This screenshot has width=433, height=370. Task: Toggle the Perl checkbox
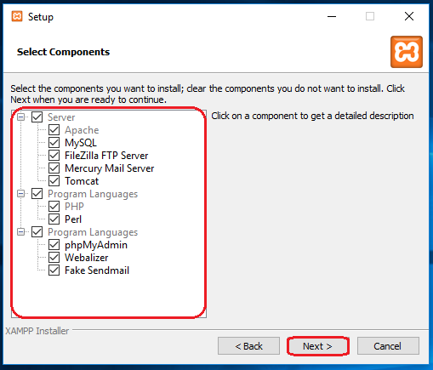54,219
